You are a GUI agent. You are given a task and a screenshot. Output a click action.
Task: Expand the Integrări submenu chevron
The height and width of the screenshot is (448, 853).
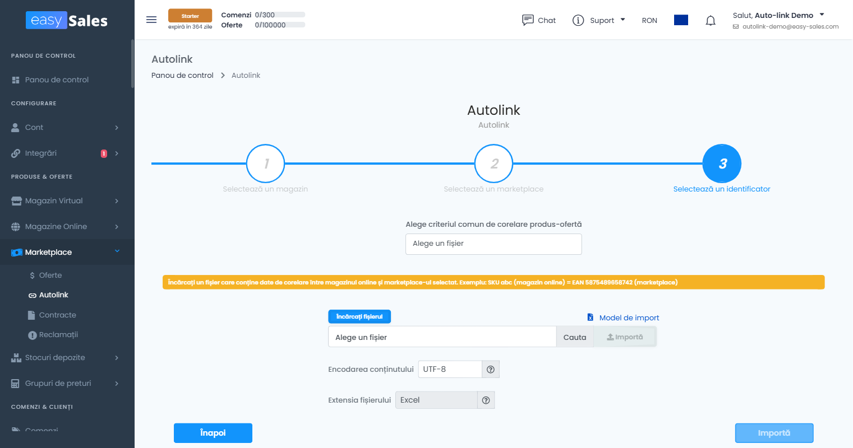(117, 153)
